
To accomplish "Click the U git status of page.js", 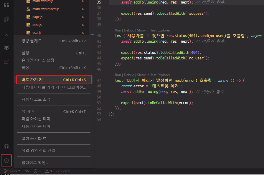I will [x=83, y=17].
